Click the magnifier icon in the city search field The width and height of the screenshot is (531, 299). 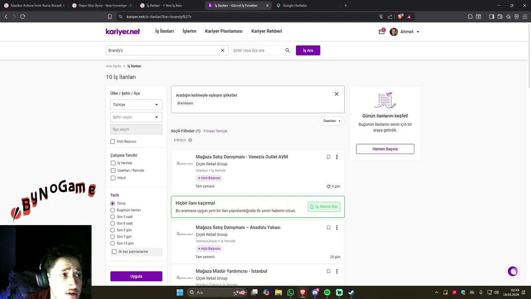pos(287,50)
